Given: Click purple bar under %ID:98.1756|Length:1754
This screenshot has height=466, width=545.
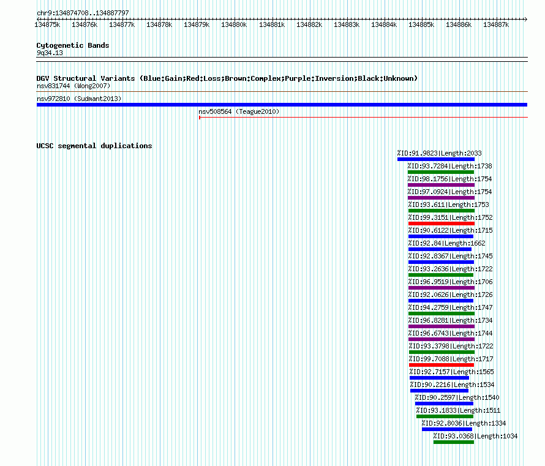Looking at the screenshot, I should coord(441,185).
